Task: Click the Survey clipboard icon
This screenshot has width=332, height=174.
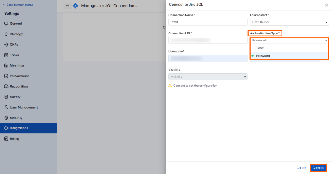Action: pyautogui.click(x=6, y=97)
